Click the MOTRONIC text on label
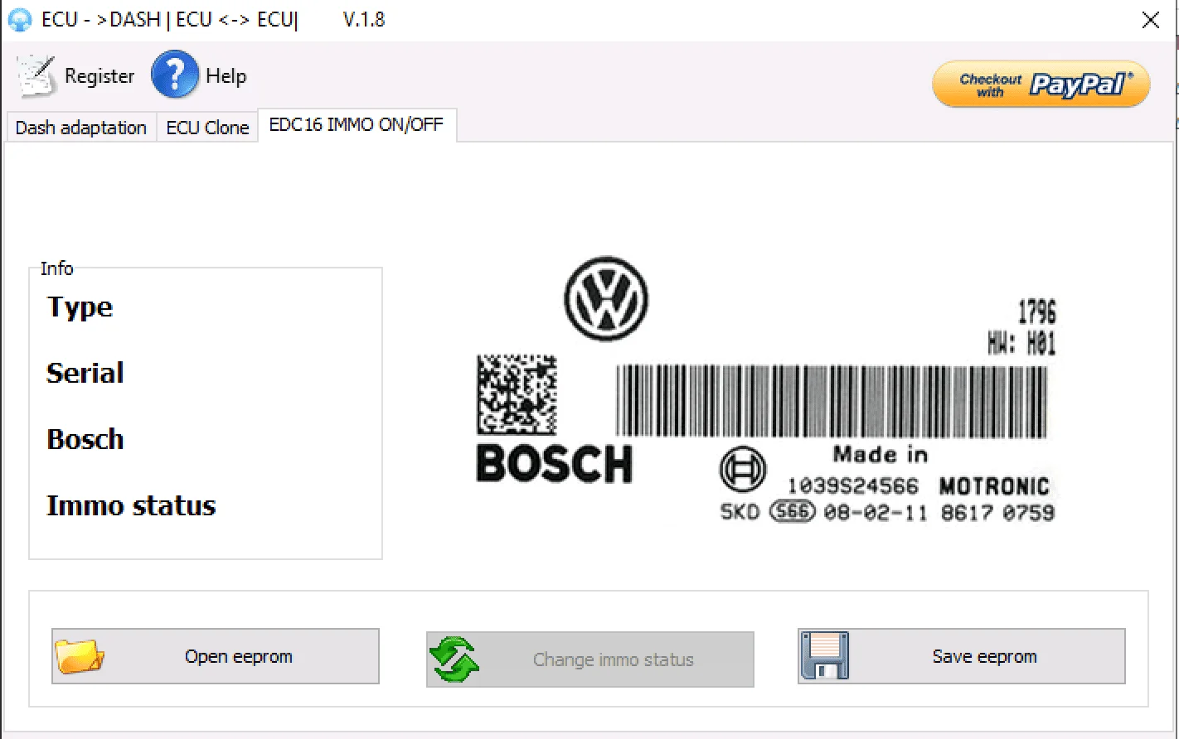Screen dimensions: 1179x739 (x=994, y=486)
